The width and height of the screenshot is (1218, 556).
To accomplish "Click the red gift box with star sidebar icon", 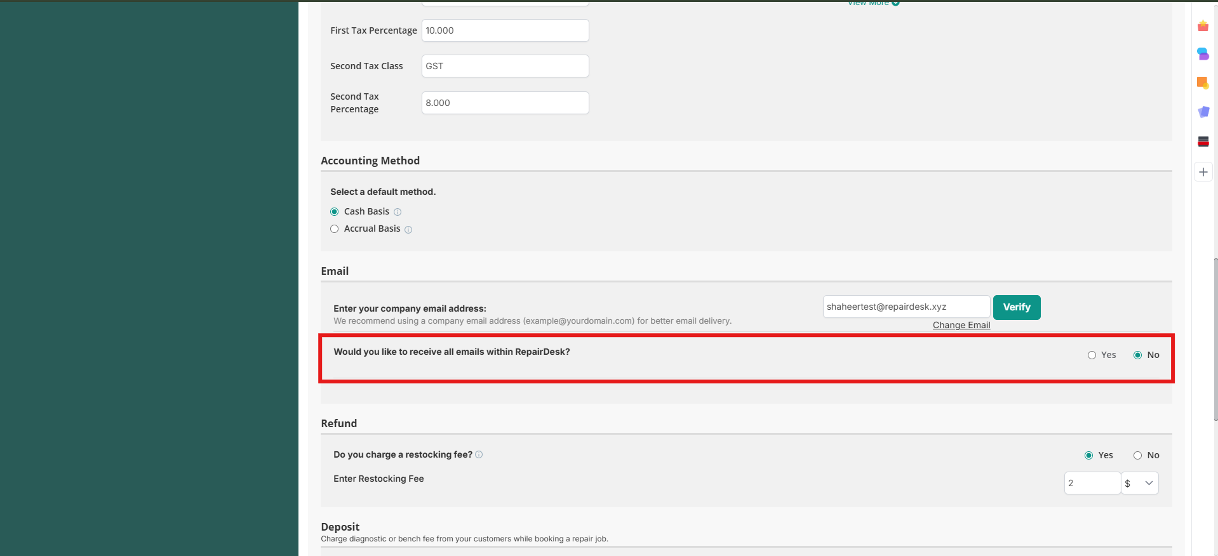I will pyautogui.click(x=1203, y=26).
